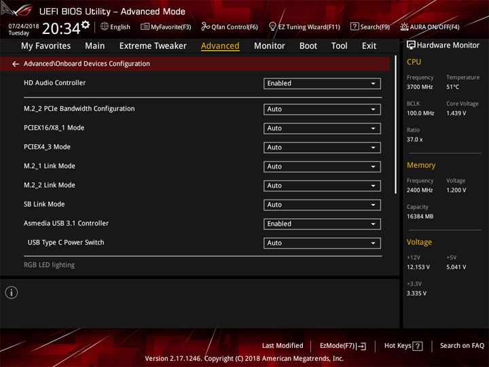Open M.2_2 PCIe Bandwidth Configuration dropdown
The image size is (489, 367).
(x=322, y=109)
